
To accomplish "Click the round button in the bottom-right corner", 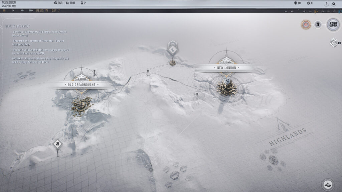I will tap(328, 185).
